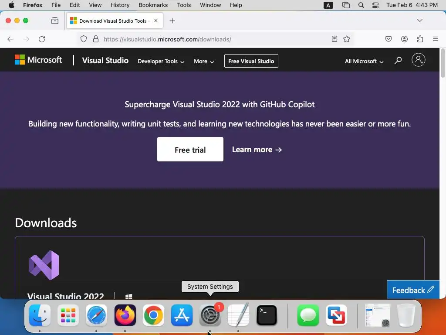Click the input source A icon

tap(328, 5)
